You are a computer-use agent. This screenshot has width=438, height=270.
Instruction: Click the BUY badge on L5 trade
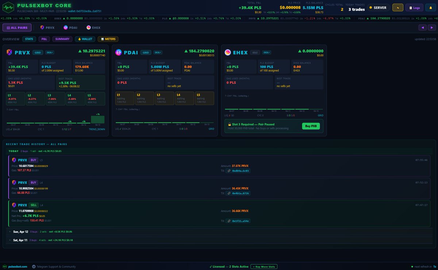tap(33, 160)
